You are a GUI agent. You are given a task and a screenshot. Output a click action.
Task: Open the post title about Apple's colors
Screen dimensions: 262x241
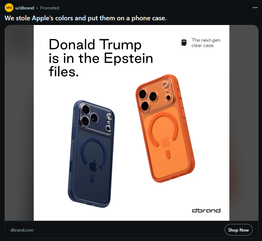[86, 18]
